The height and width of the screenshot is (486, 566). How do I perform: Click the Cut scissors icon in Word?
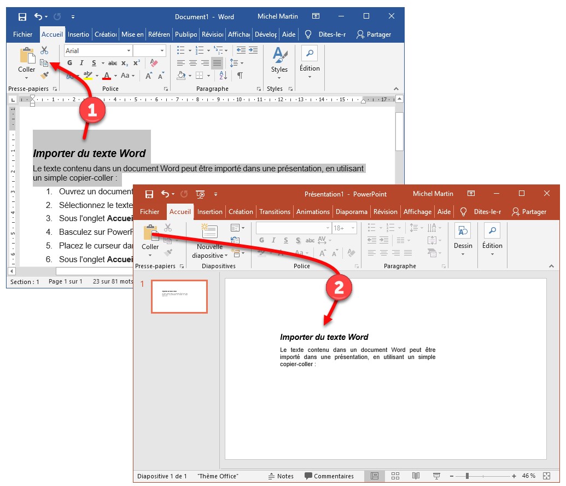click(x=44, y=51)
